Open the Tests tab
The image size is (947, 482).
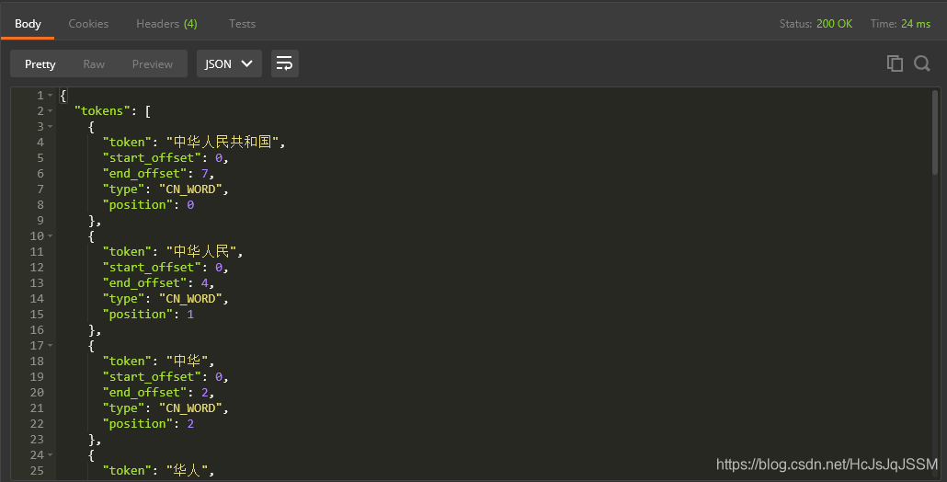point(242,24)
